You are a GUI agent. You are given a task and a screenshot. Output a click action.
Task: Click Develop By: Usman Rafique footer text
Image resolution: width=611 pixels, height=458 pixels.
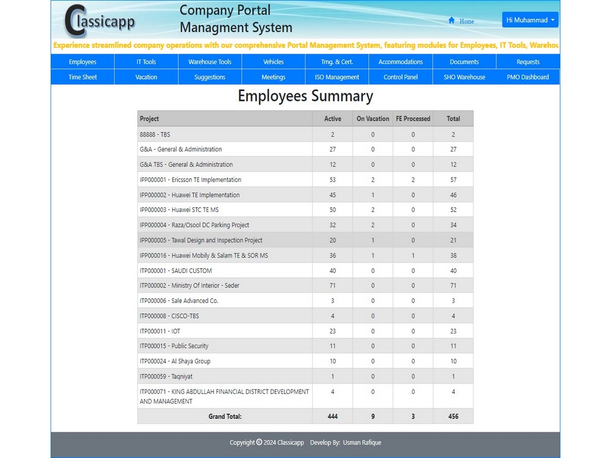[x=346, y=442]
